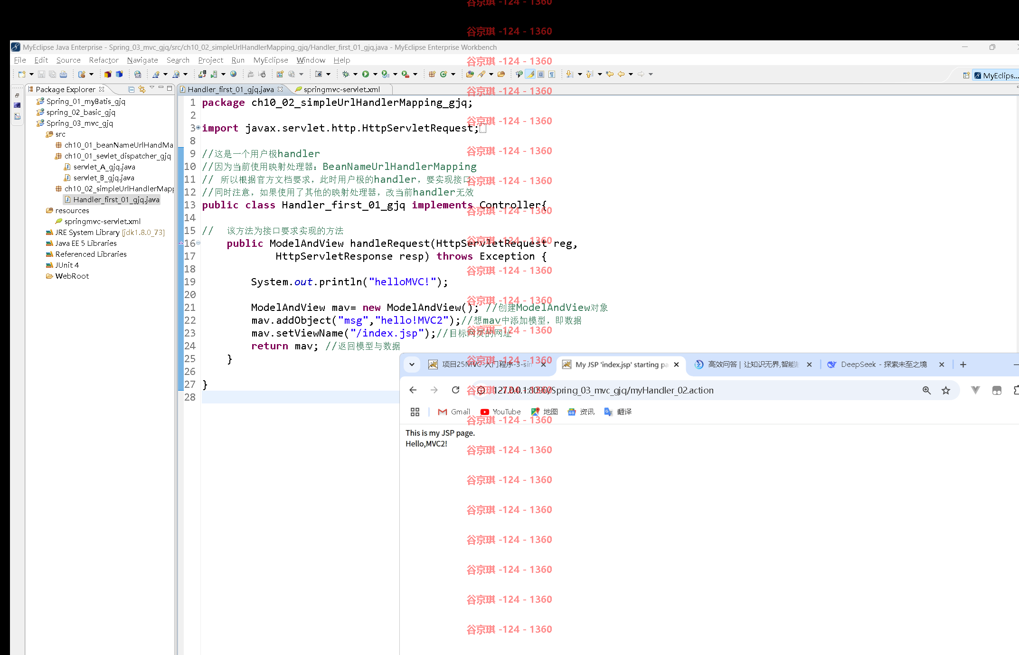Click Previous Annotation toolbar icon

click(589, 74)
